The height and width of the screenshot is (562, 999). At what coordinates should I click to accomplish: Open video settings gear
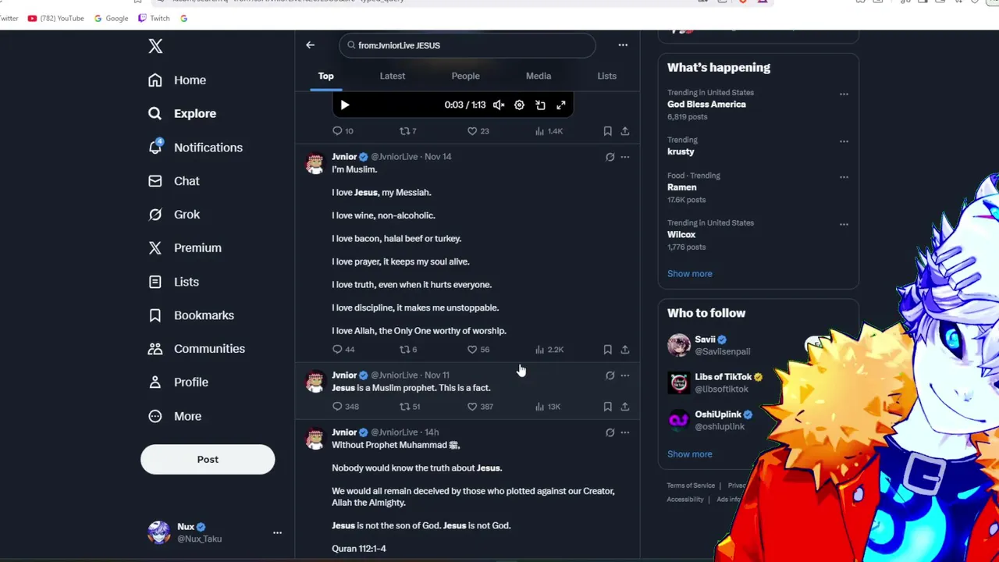point(519,105)
